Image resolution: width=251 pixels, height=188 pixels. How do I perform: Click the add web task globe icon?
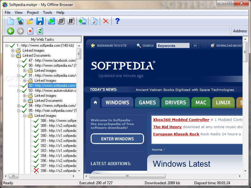tap(20, 21)
